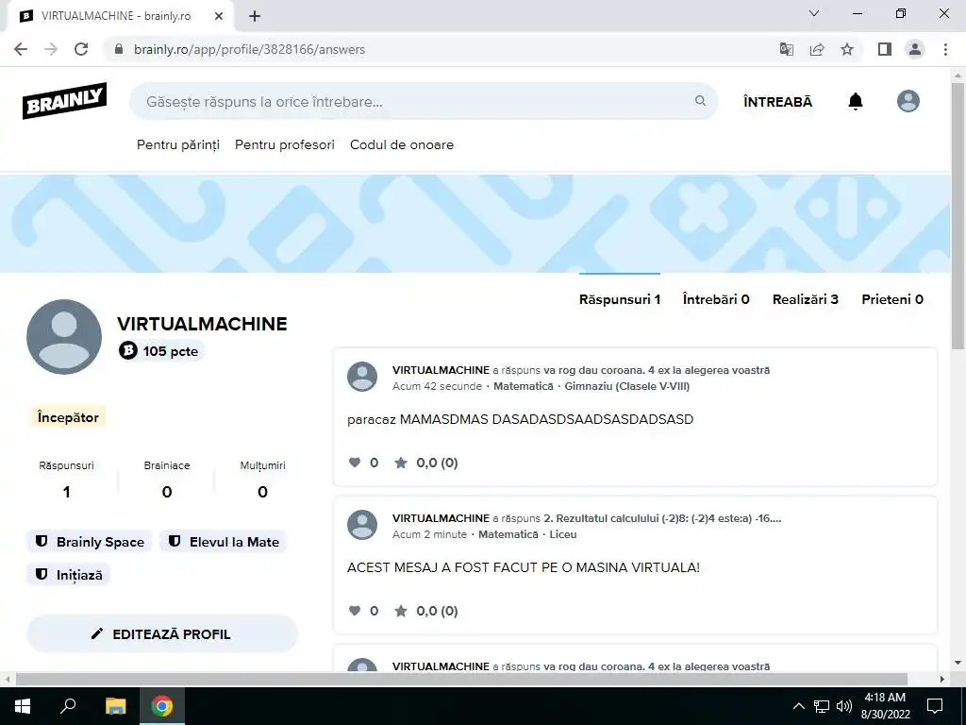The width and height of the screenshot is (966, 725).
Task: Click heart icon on the MASINA VIRTUALA answer
Action: [355, 611]
